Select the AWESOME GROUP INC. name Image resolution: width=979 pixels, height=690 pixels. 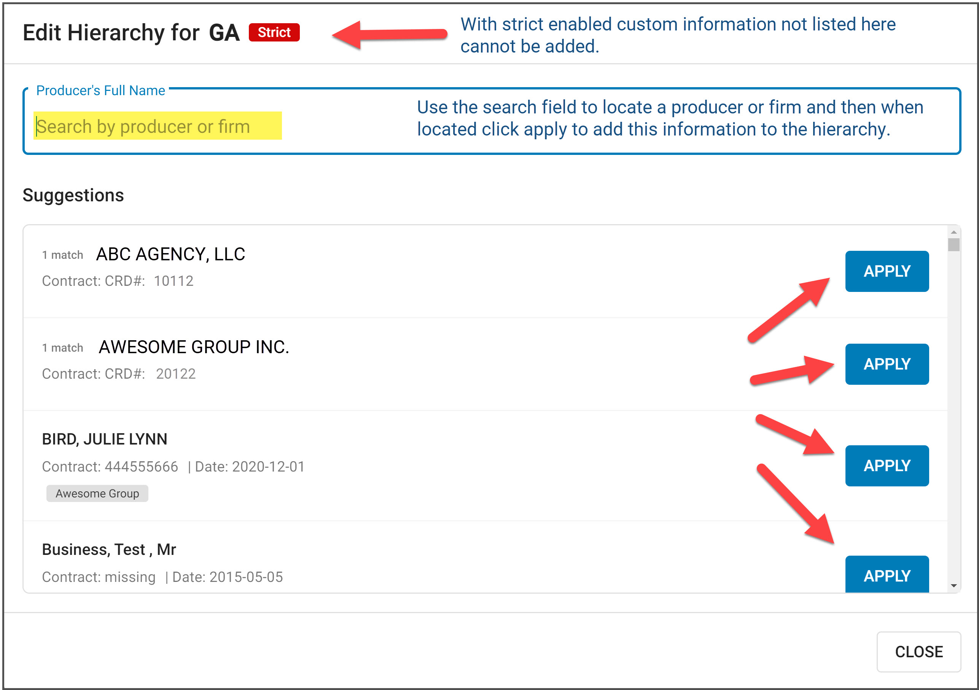click(x=194, y=347)
